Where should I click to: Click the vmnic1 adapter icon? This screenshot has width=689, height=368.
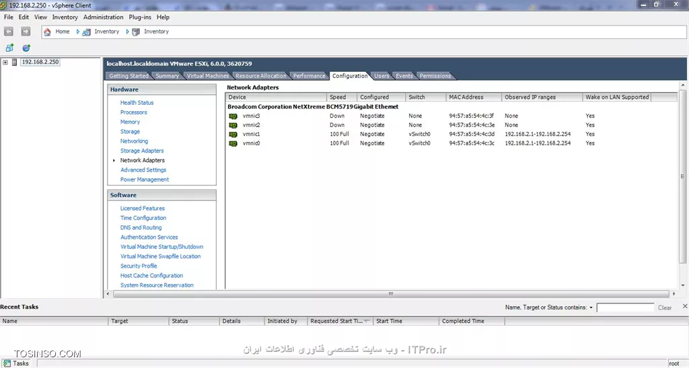tap(233, 135)
